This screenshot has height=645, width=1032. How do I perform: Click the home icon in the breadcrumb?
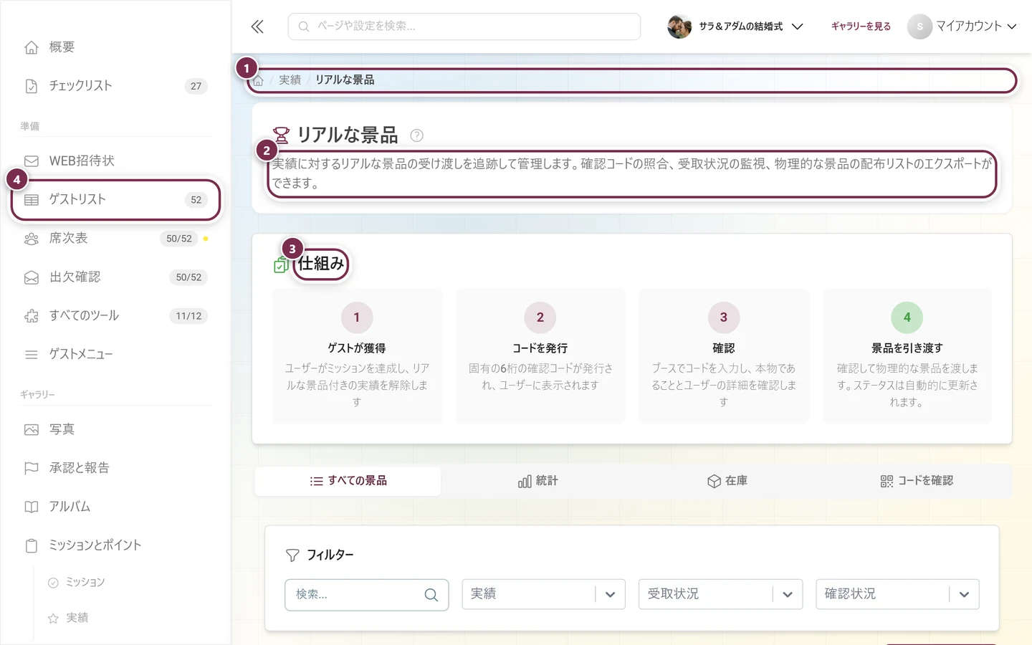point(259,80)
